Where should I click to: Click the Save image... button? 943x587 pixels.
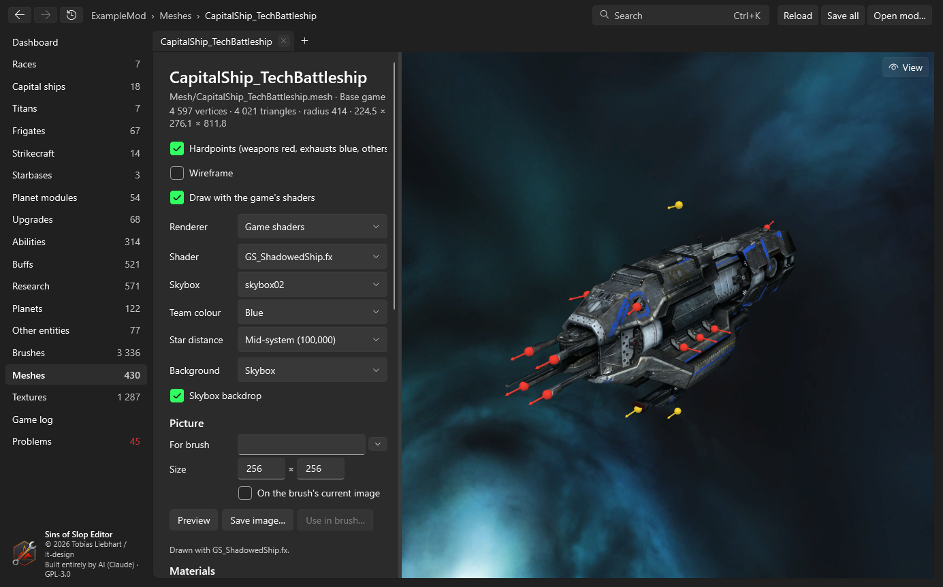pyautogui.click(x=258, y=520)
